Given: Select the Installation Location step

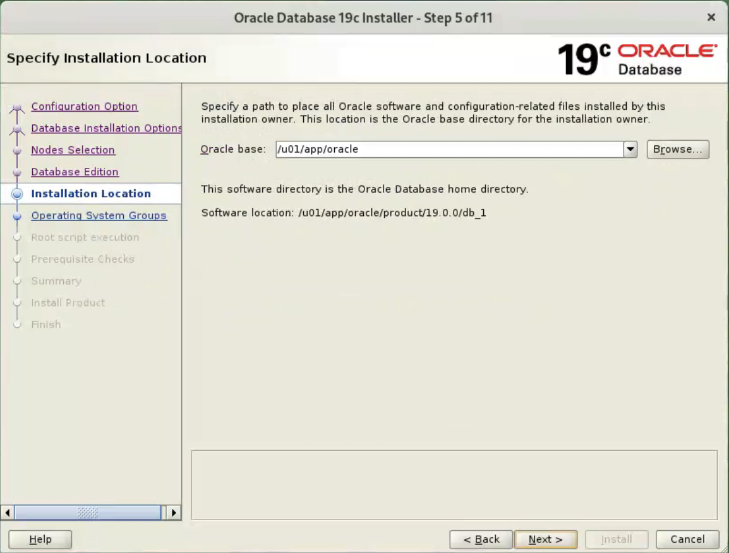Looking at the screenshot, I should pyautogui.click(x=91, y=194).
